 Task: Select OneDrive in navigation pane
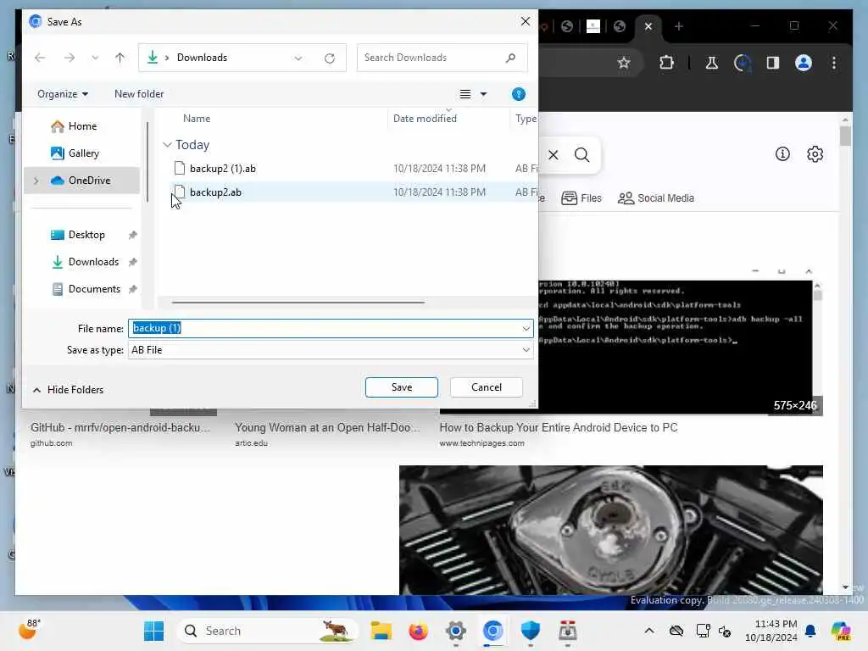coord(81,181)
